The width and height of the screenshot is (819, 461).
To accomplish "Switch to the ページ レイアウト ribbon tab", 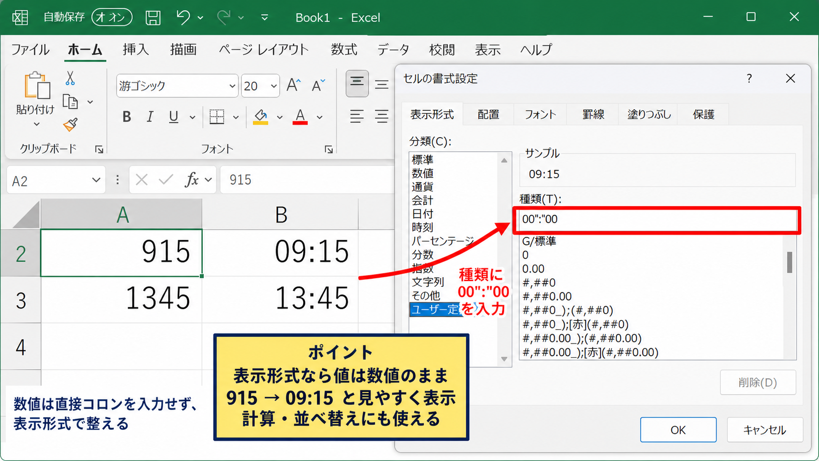I will click(x=264, y=49).
